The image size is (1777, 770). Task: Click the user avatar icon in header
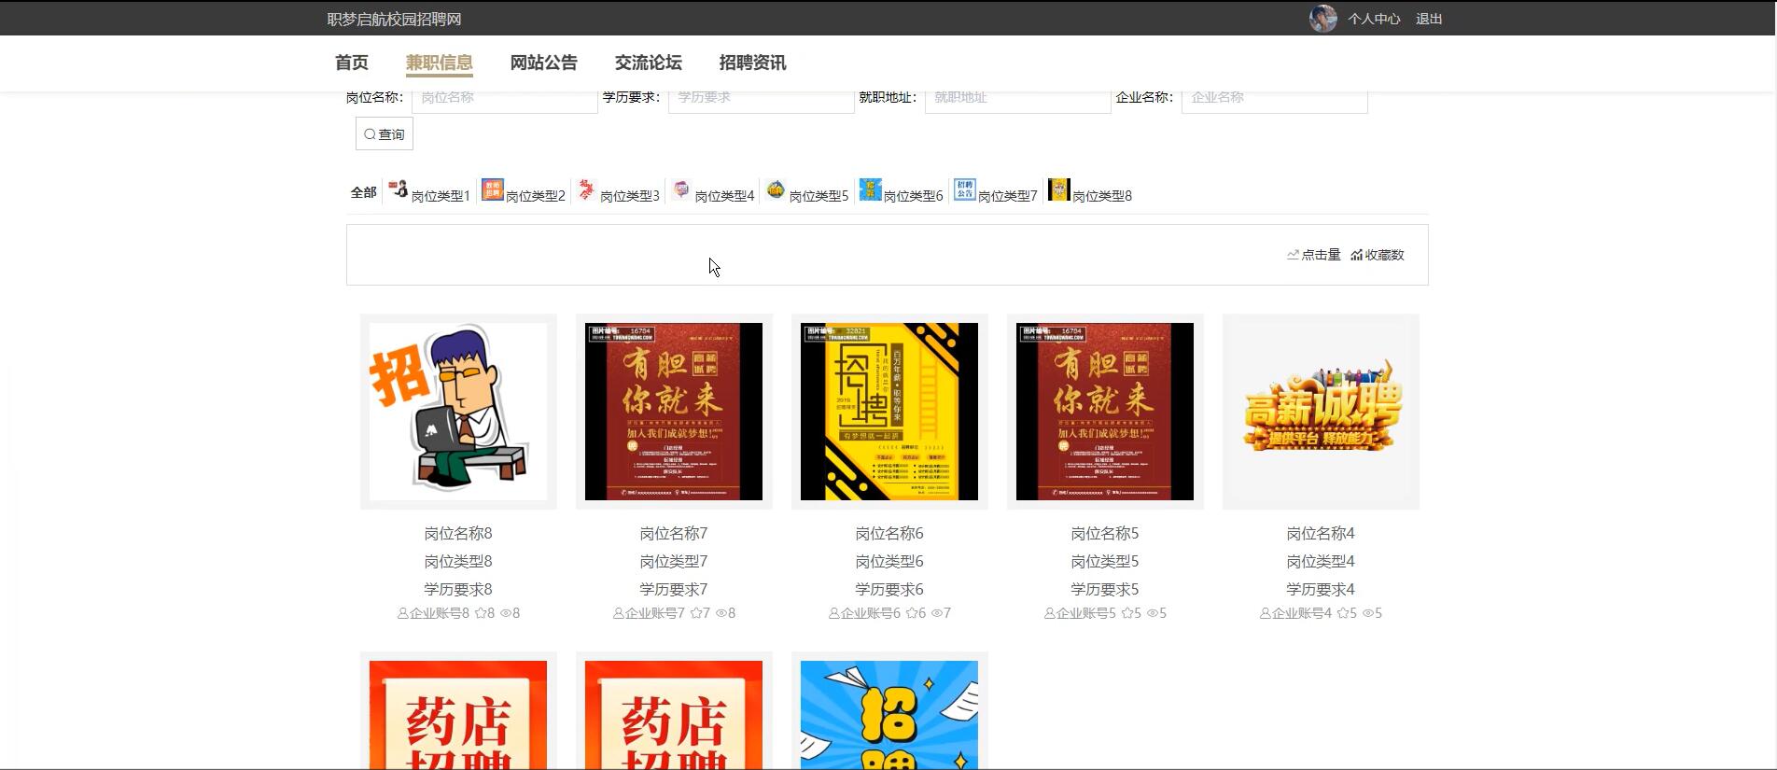[x=1322, y=18]
